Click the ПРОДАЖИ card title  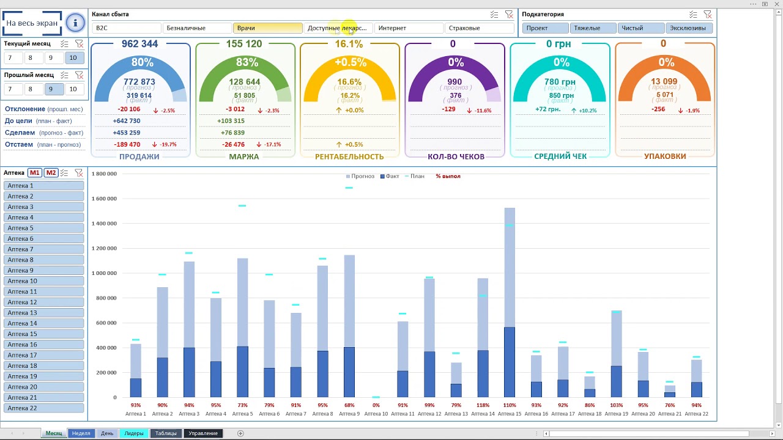[139, 156]
